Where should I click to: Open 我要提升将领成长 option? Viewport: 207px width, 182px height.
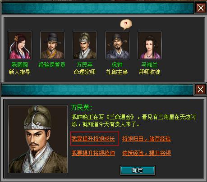click(93, 139)
